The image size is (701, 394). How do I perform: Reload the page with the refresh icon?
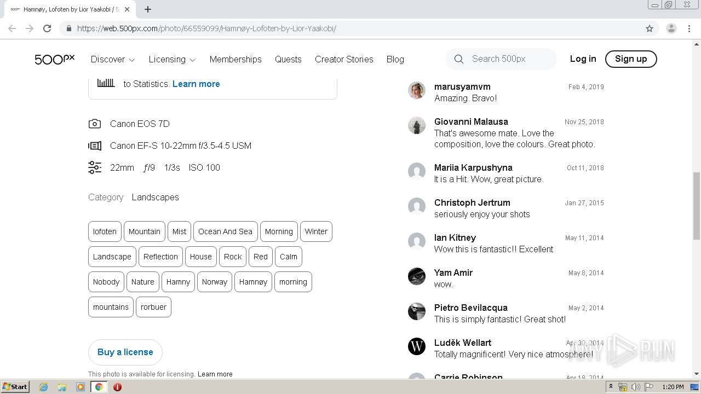(x=47, y=28)
